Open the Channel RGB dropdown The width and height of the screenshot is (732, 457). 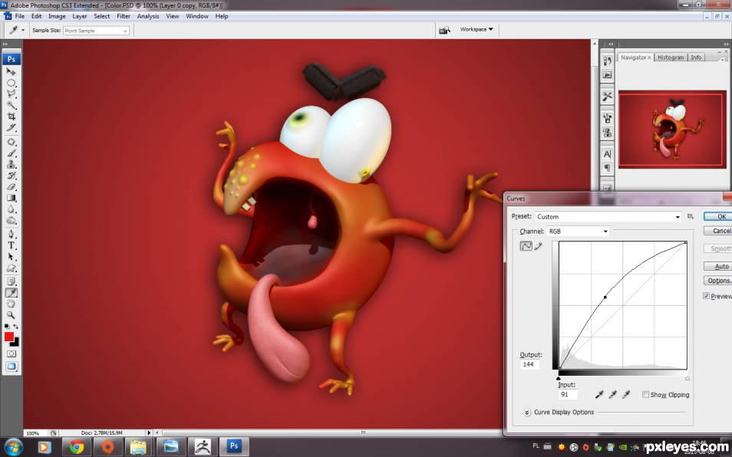(578, 231)
